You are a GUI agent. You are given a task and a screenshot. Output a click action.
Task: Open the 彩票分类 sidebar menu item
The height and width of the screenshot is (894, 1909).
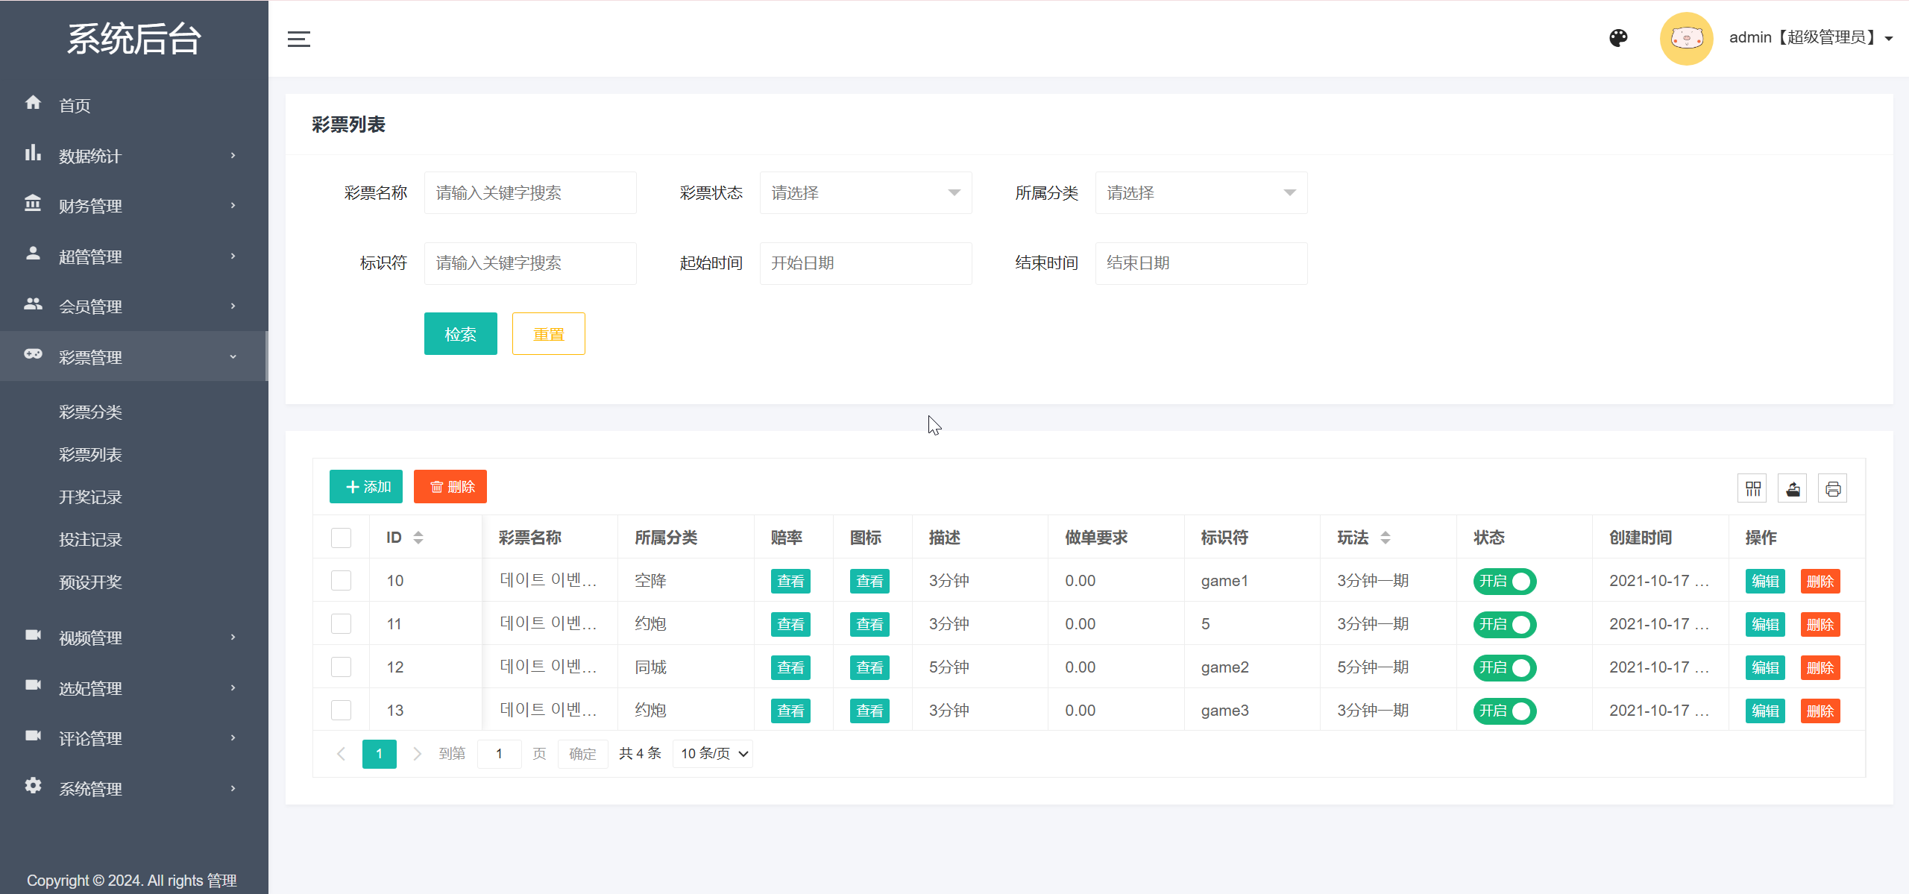click(89, 412)
